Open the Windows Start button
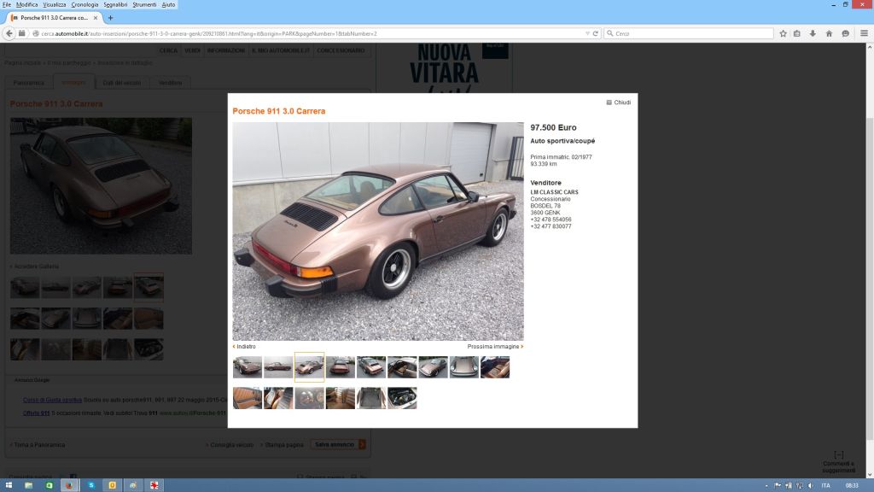Image resolution: width=874 pixels, height=492 pixels. [x=9, y=485]
